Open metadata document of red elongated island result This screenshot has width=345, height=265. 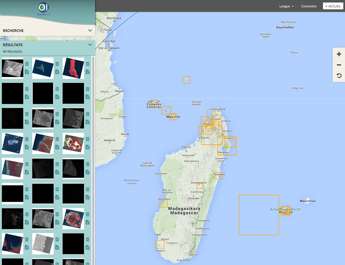click(88, 72)
